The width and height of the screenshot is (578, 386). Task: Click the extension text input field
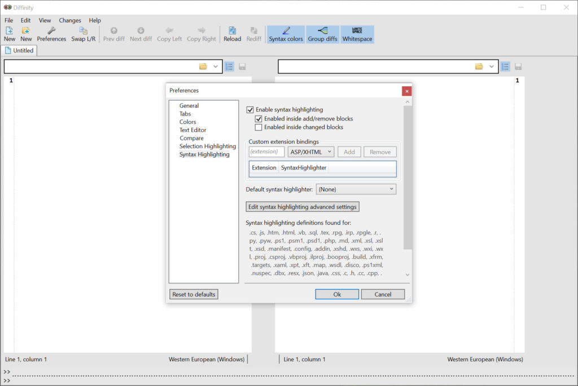click(x=266, y=152)
